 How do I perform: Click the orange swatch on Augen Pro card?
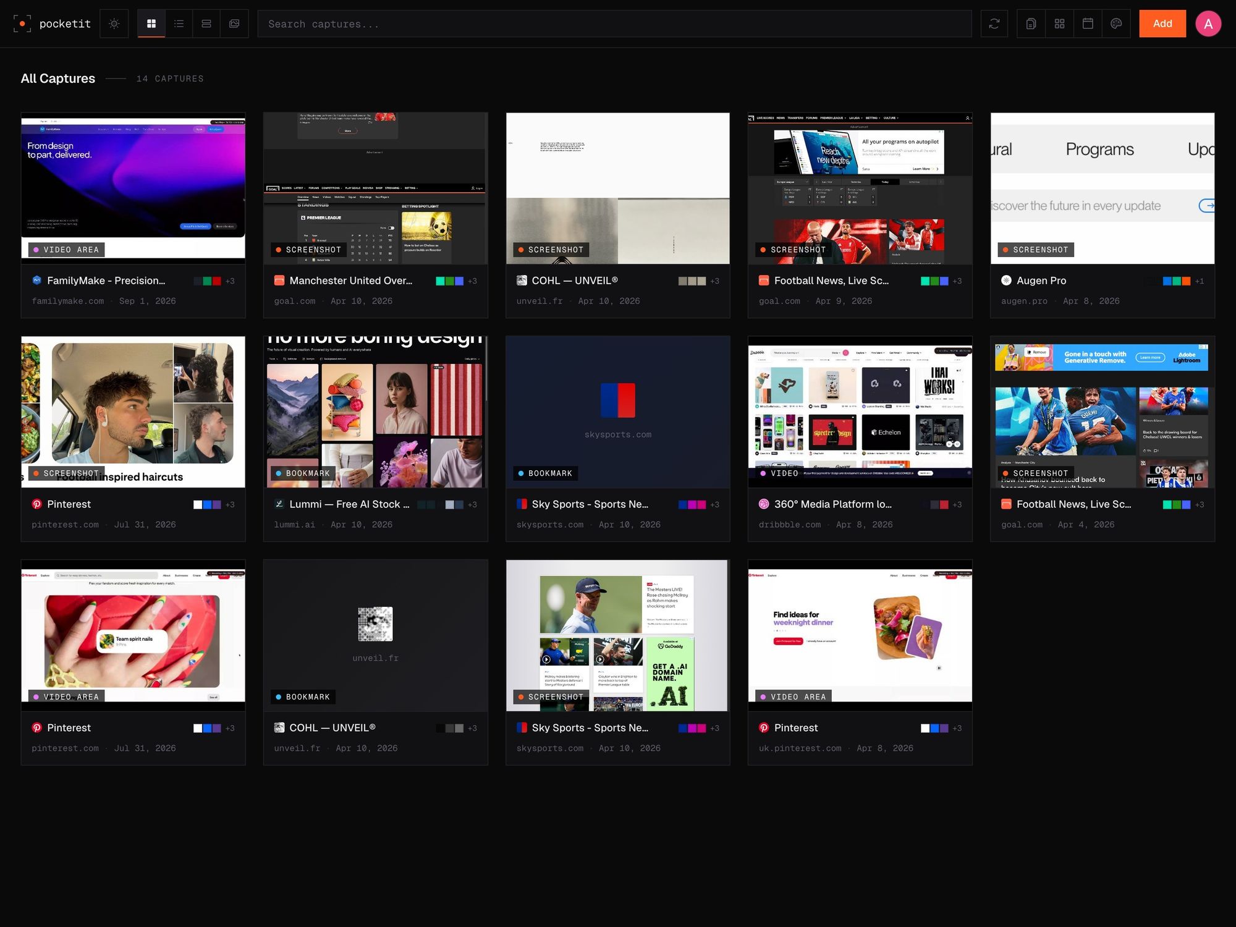point(1186,281)
